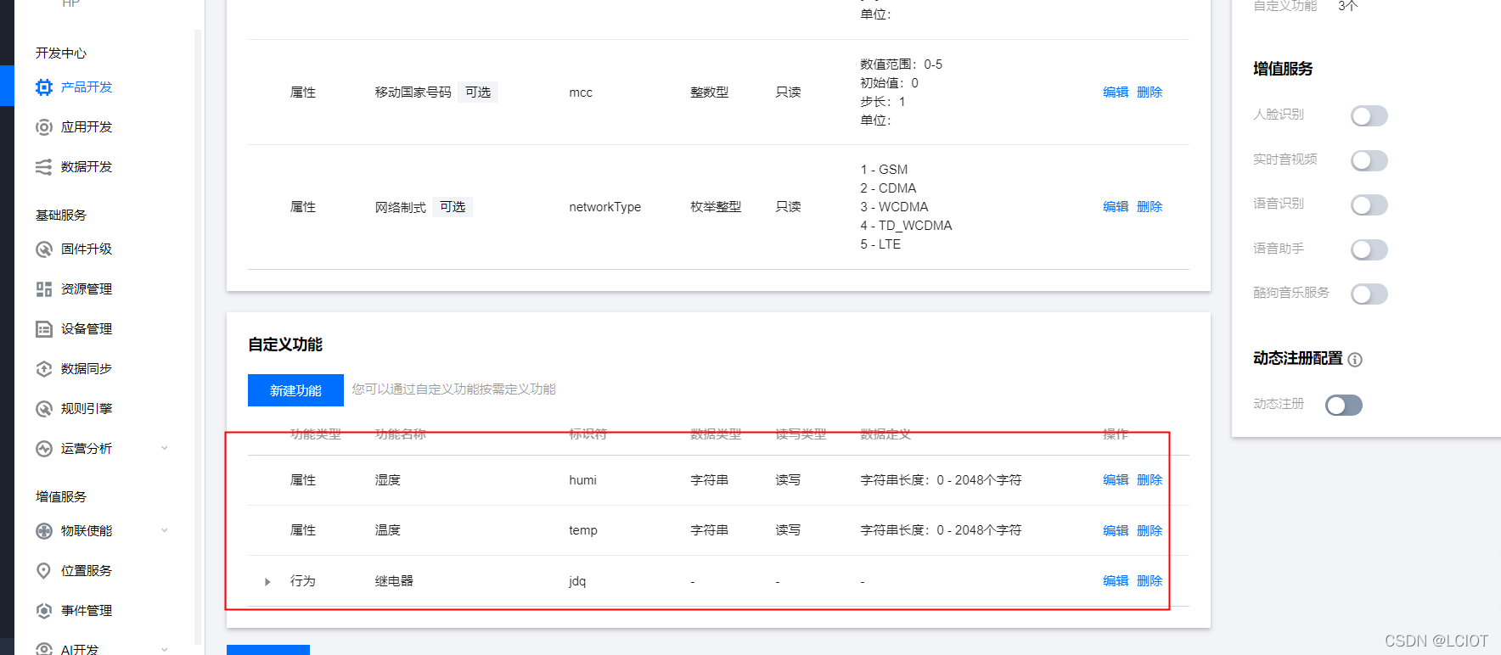Click the 位置服务 pin icon
Viewport: 1501px width, 655px height.
click(x=44, y=571)
